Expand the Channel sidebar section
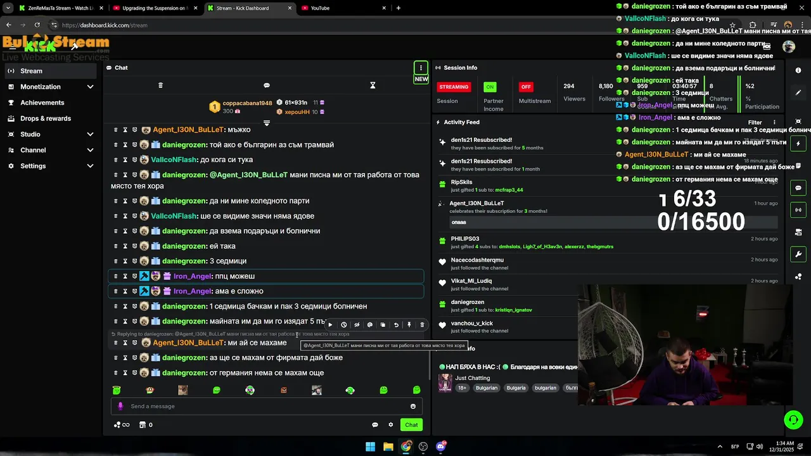The image size is (811, 456). coord(51,150)
